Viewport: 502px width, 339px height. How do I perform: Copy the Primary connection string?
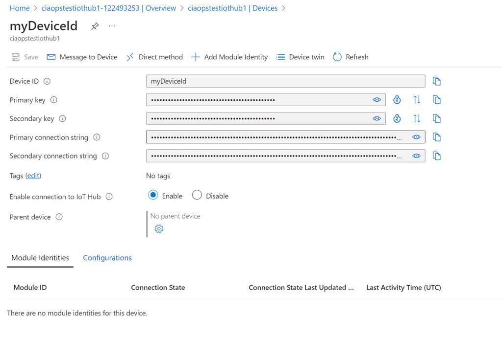click(x=436, y=137)
